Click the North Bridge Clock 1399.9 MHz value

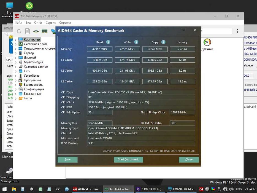click(182, 112)
